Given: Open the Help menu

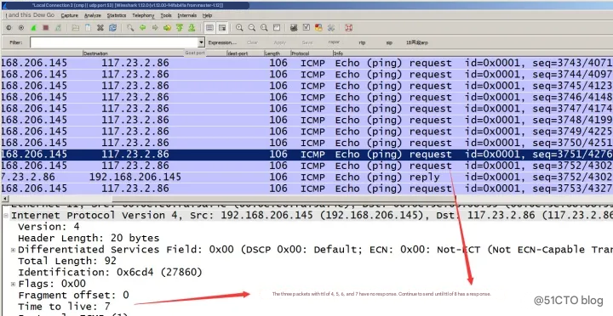Looking at the screenshot, I should tap(207, 15).
